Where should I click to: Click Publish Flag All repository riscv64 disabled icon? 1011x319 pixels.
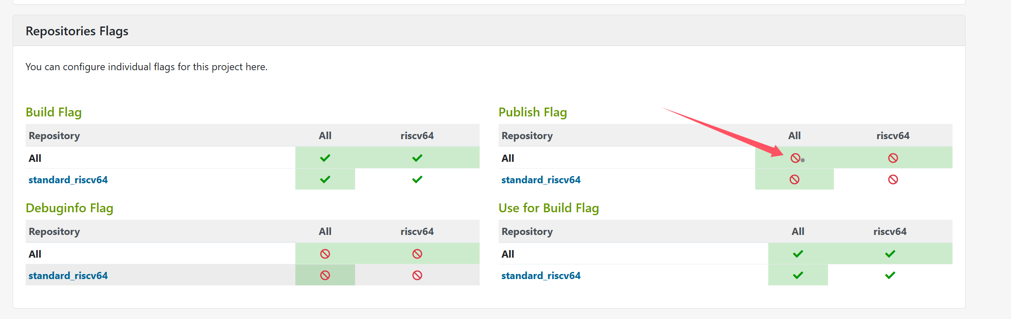pyautogui.click(x=893, y=158)
